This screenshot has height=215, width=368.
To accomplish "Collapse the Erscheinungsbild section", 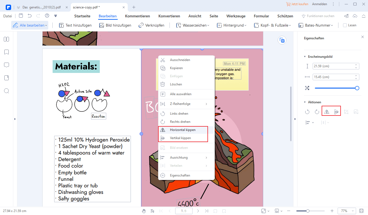I will point(305,57).
